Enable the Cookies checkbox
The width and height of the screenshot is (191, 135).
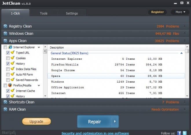(8, 58)
